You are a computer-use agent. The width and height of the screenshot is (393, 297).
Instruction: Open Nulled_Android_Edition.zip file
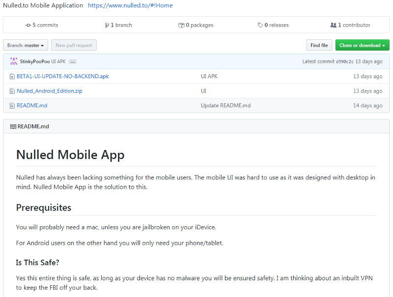(x=50, y=91)
